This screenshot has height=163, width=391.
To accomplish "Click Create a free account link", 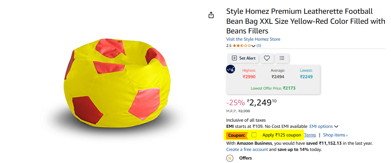I will click(247, 150).
